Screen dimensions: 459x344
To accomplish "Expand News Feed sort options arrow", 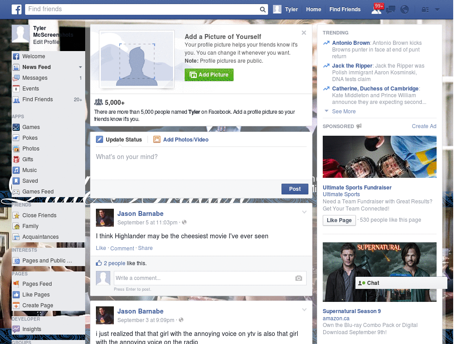I will tap(80, 67).
